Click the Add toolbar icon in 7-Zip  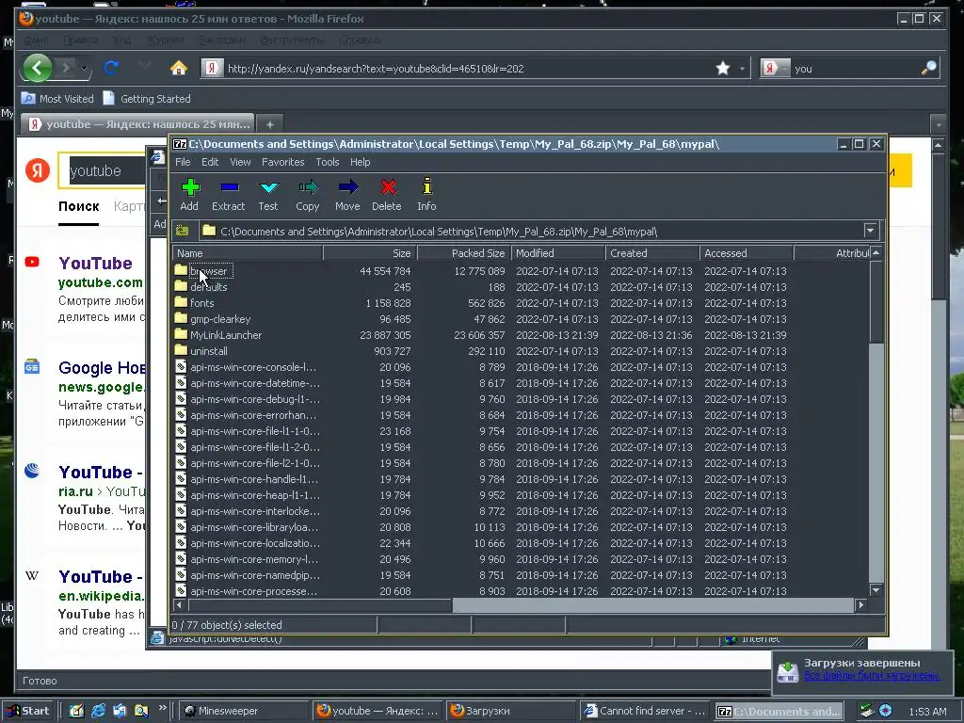[190, 187]
